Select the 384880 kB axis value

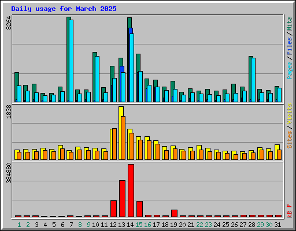9,173
